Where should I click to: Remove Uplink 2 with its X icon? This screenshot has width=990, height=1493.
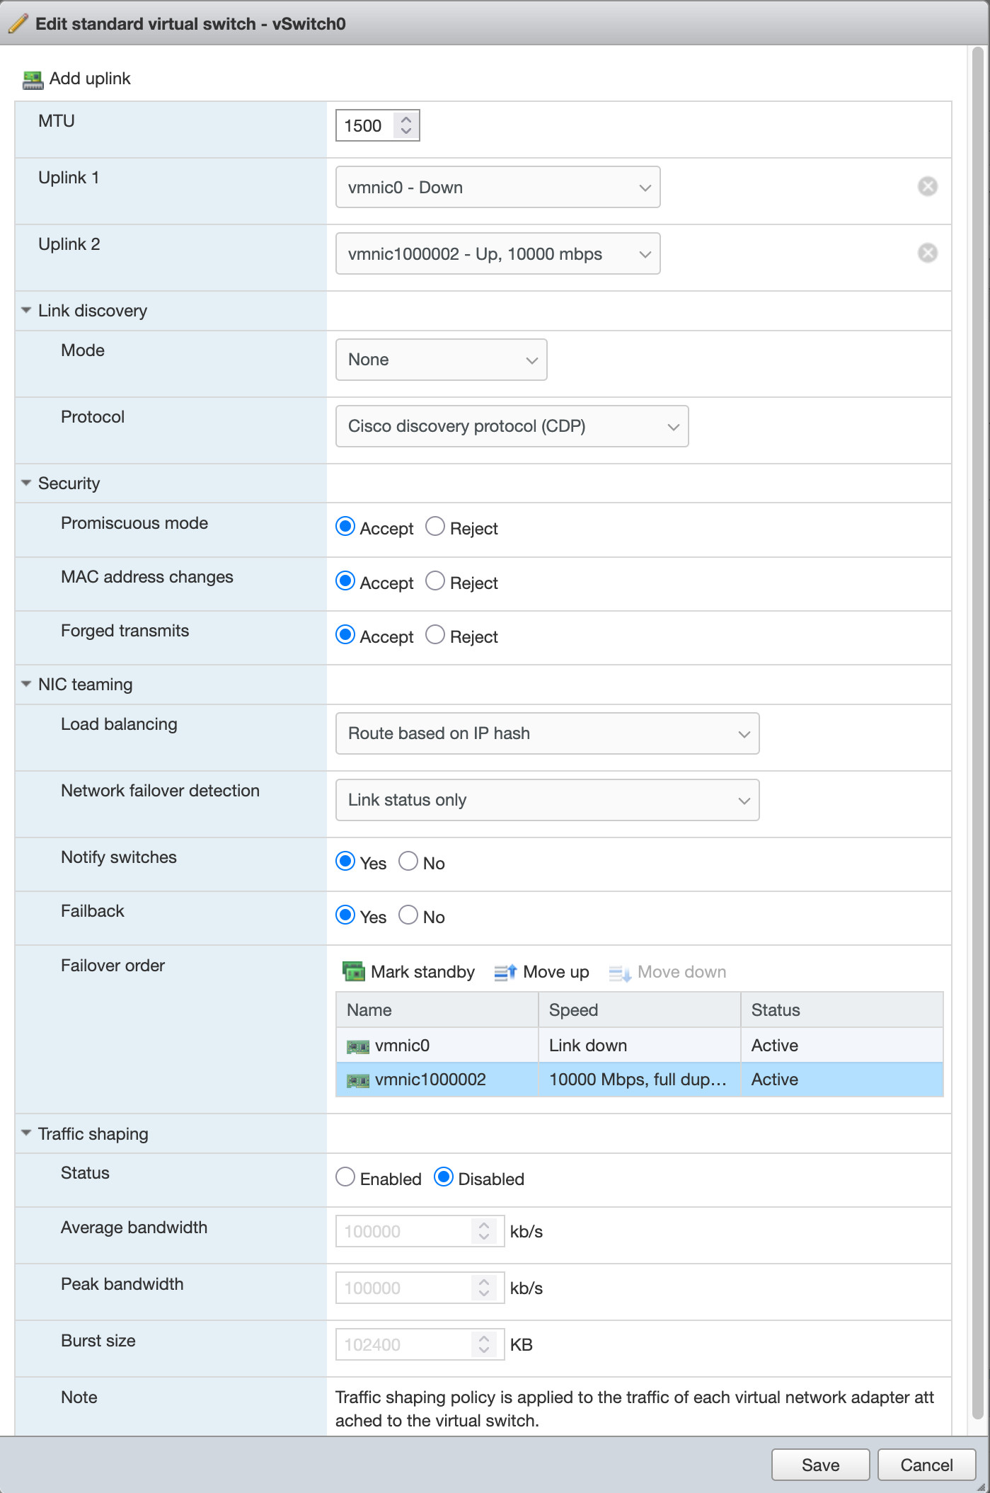click(x=927, y=253)
